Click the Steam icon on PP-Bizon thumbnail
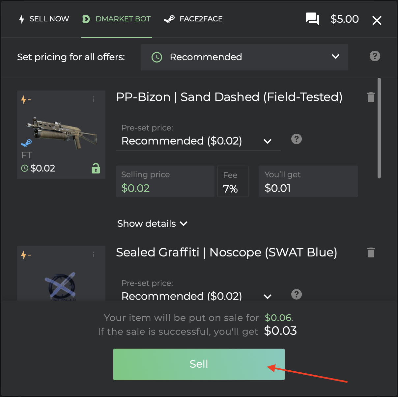Image resolution: width=398 pixels, height=397 pixels. [26, 143]
